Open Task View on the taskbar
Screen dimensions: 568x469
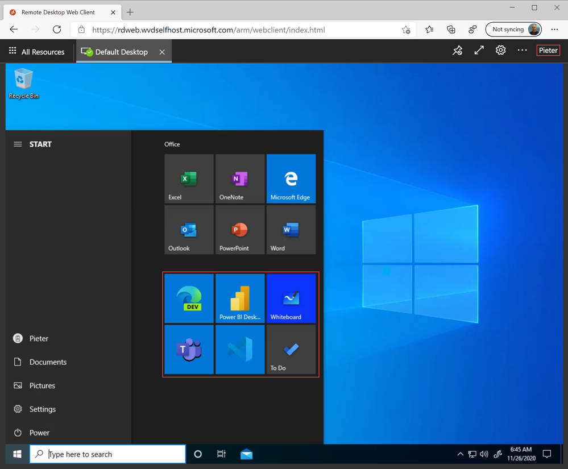[x=221, y=454]
